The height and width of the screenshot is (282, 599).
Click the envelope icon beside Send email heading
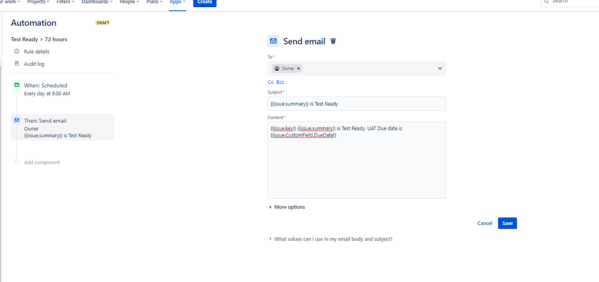tap(273, 41)
